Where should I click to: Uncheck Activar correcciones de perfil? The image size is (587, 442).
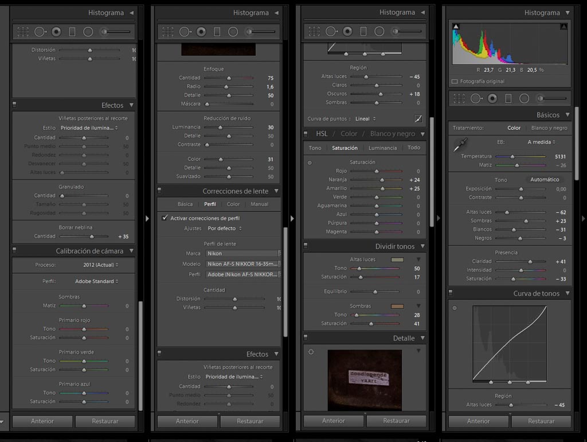tap(165, 218)
